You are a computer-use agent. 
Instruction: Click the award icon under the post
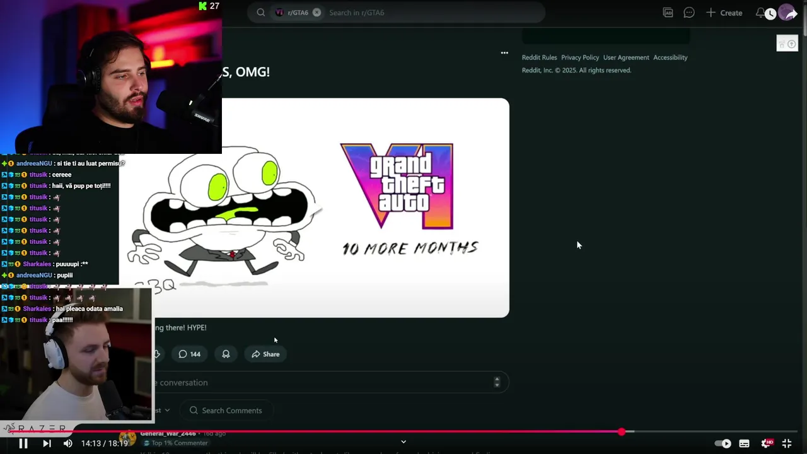(x=226, y=354)
